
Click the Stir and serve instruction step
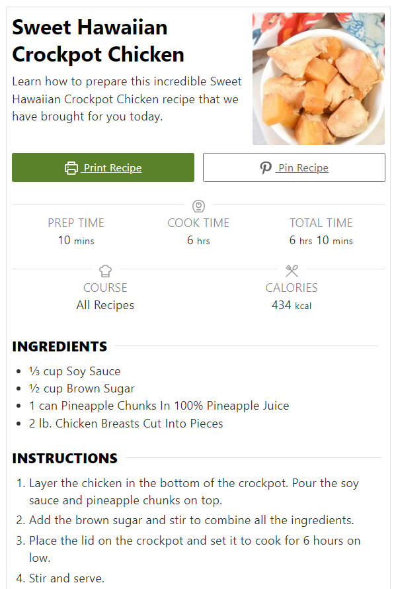[67, 578]
